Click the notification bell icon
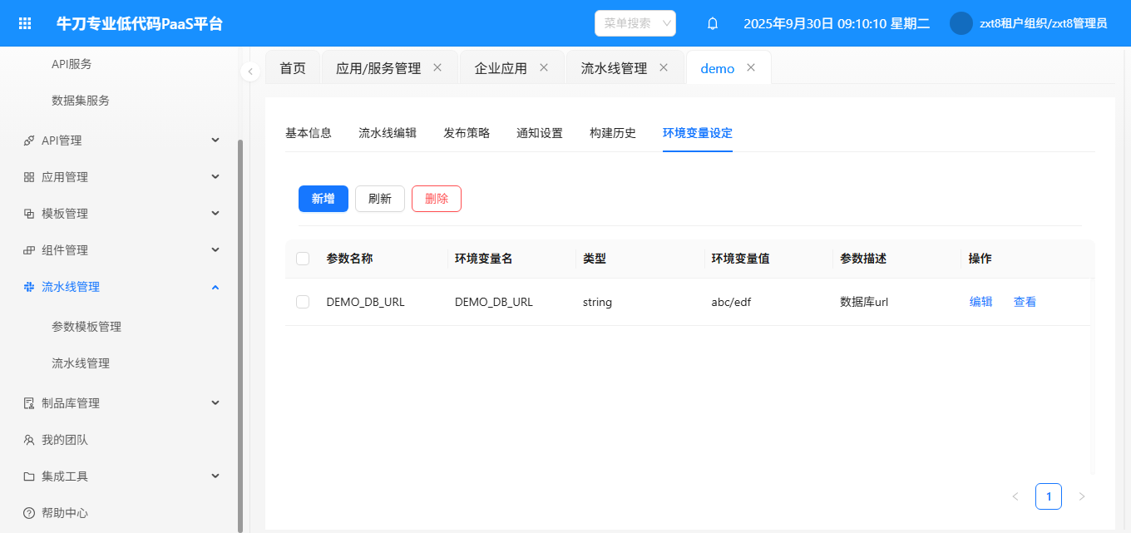 (x=713, y=23)
